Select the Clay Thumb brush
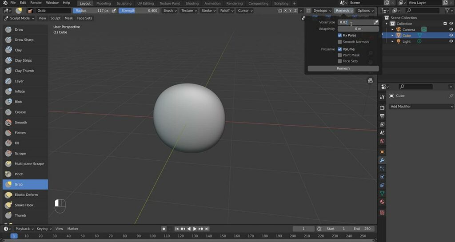The width and height of the screenshot is (455, 242). 25,71
